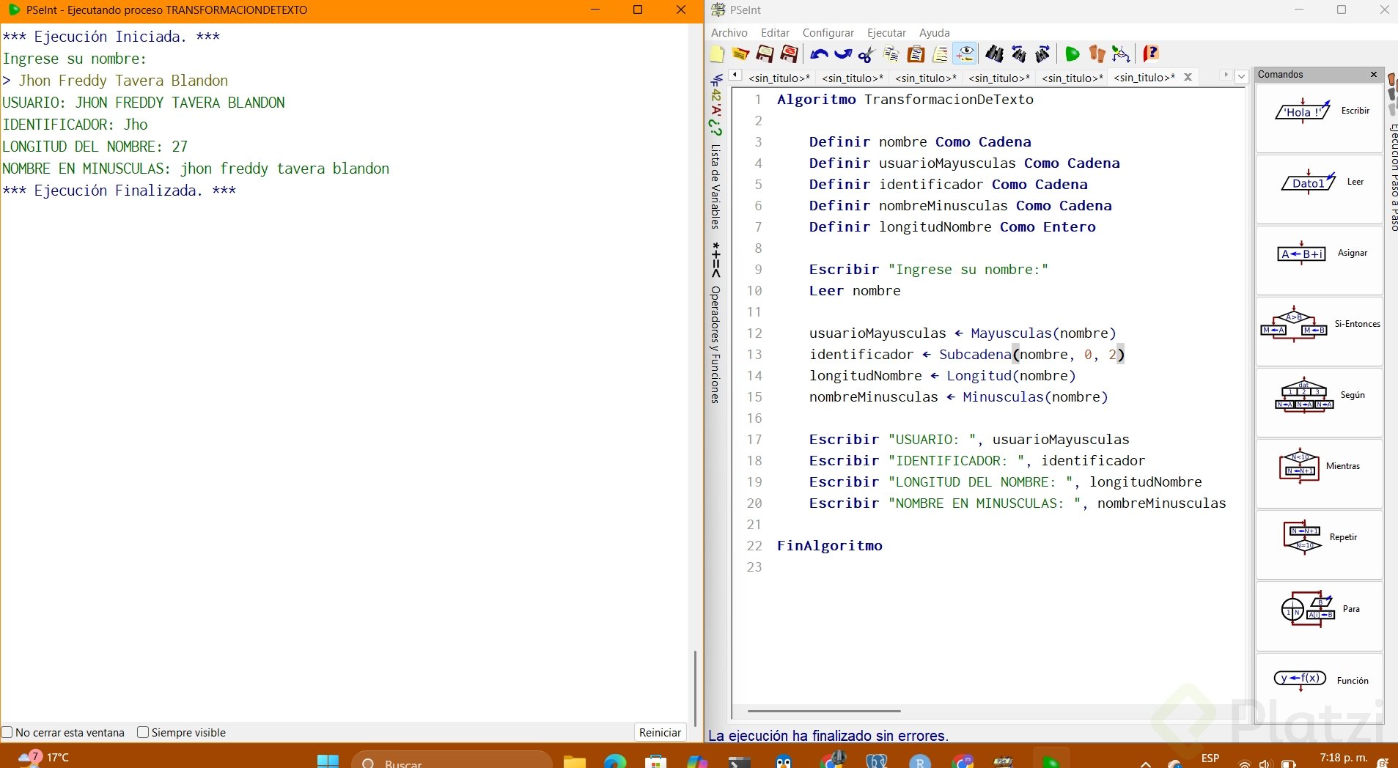Close the active <sin_titulo> tab with its X
The width and height of the screenshot is (1398, 768).
[1188, 77]
